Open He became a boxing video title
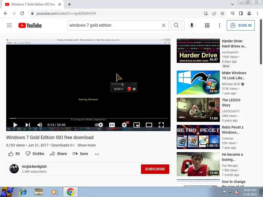 click(x=232, y=157)
